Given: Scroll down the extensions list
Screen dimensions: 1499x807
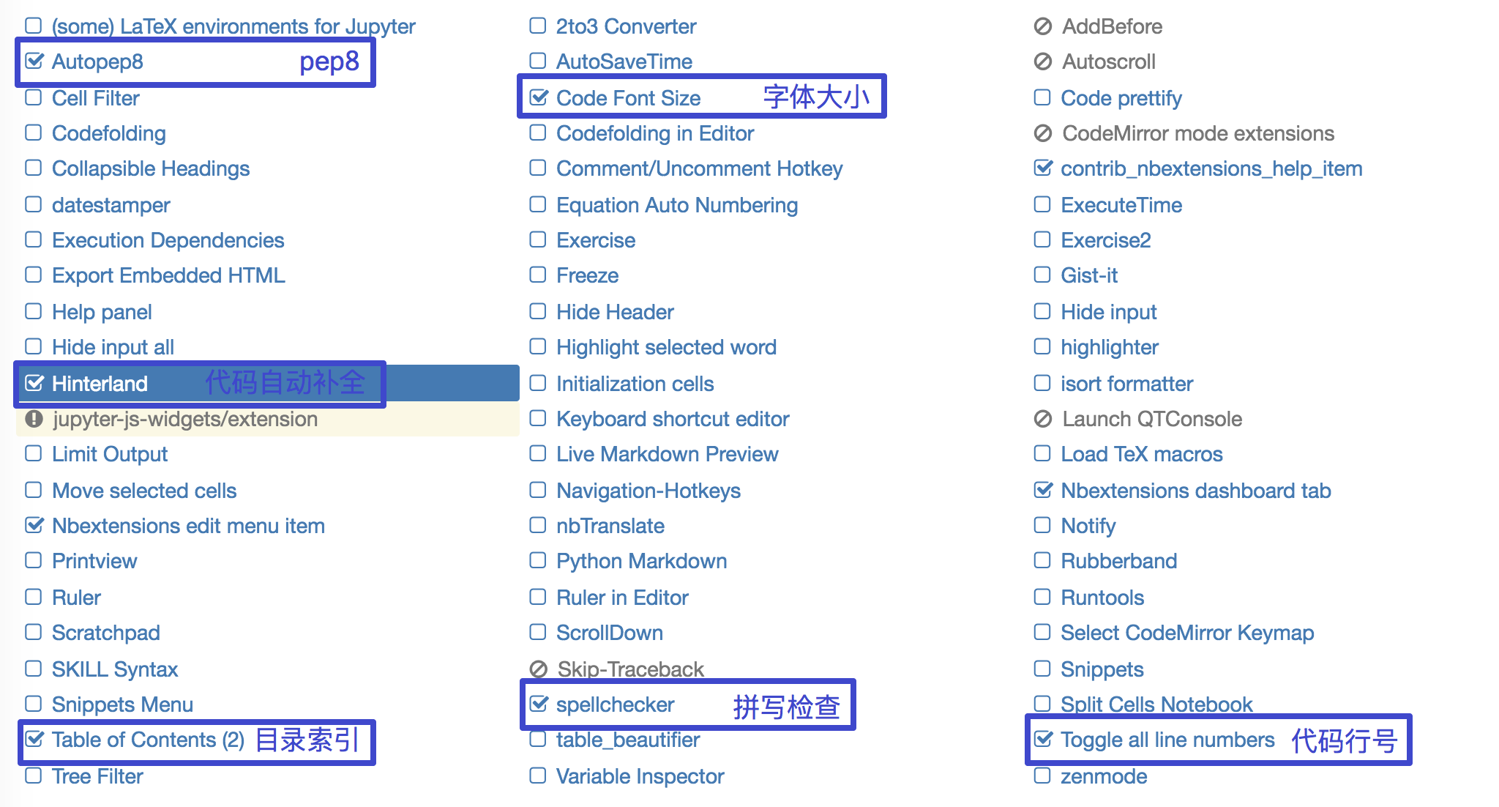Looking at the screenshot, I should click(x=608, y=633).
